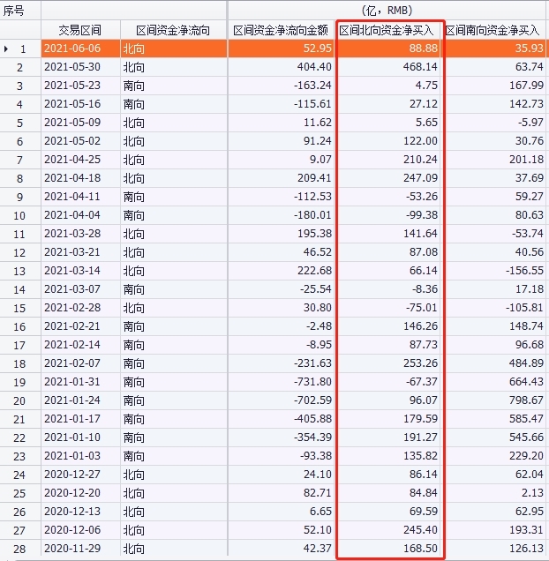The height and width of the screenshot is (561, 549).
Task: Select the date cell 2021-05-09
Action: coord(80,123)
